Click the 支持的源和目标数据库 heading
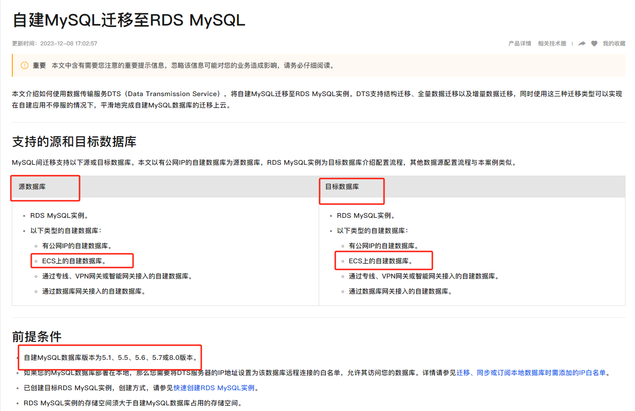The width and height of the screenshot is (635, 411). coord(74,141)
